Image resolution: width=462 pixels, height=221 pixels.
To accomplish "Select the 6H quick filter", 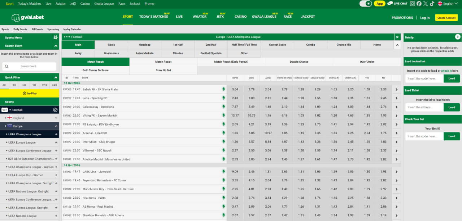I will click(24, 85).
